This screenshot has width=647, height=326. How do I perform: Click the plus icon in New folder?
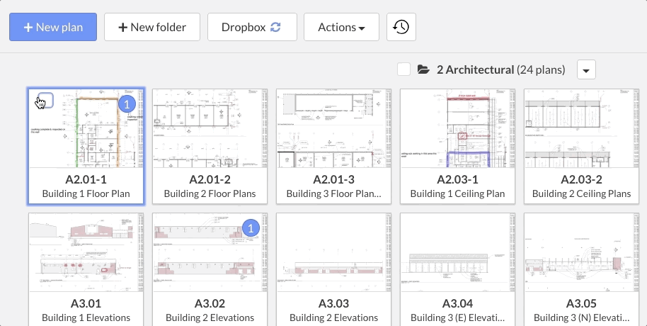coord(122,28)
